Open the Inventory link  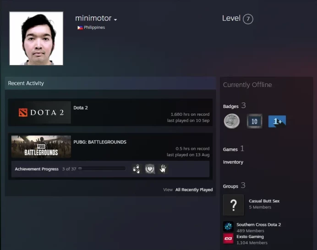point(233,162)
